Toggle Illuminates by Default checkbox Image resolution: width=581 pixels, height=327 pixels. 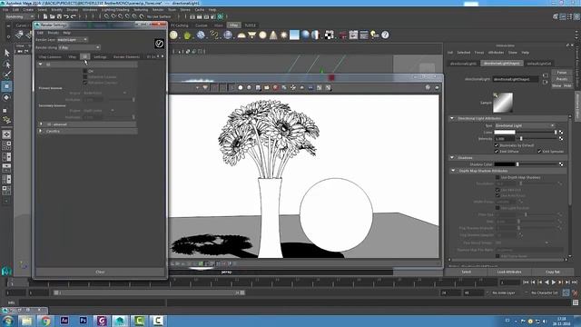pos(497,145)
